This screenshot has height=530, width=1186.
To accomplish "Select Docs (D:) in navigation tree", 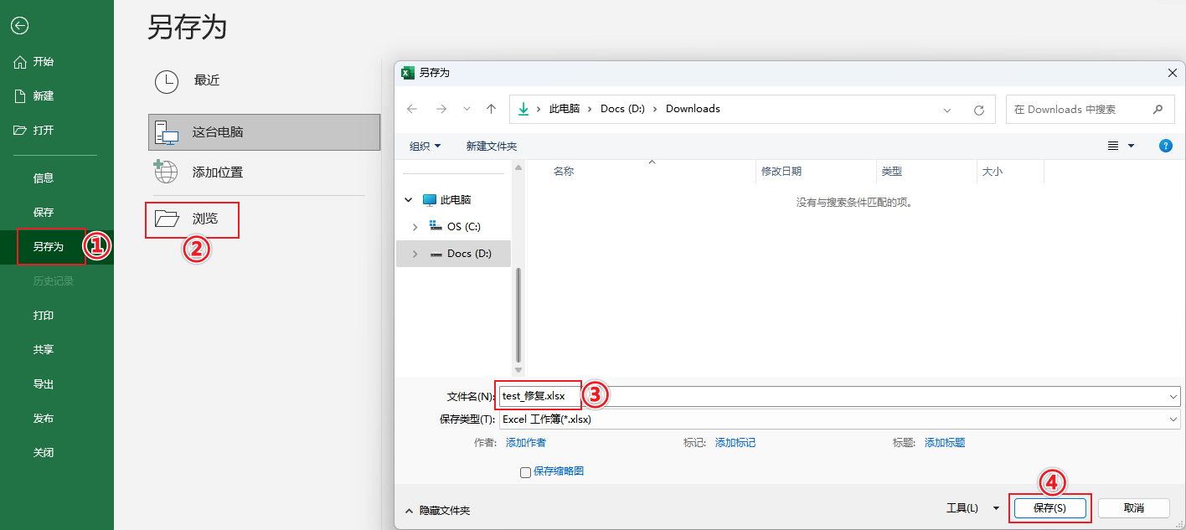I will click(x=468, y=254).
